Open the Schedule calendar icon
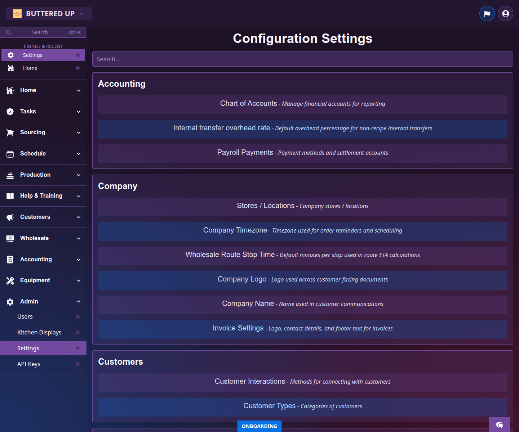Screen dimensions: 519x432 coord(10,153)
